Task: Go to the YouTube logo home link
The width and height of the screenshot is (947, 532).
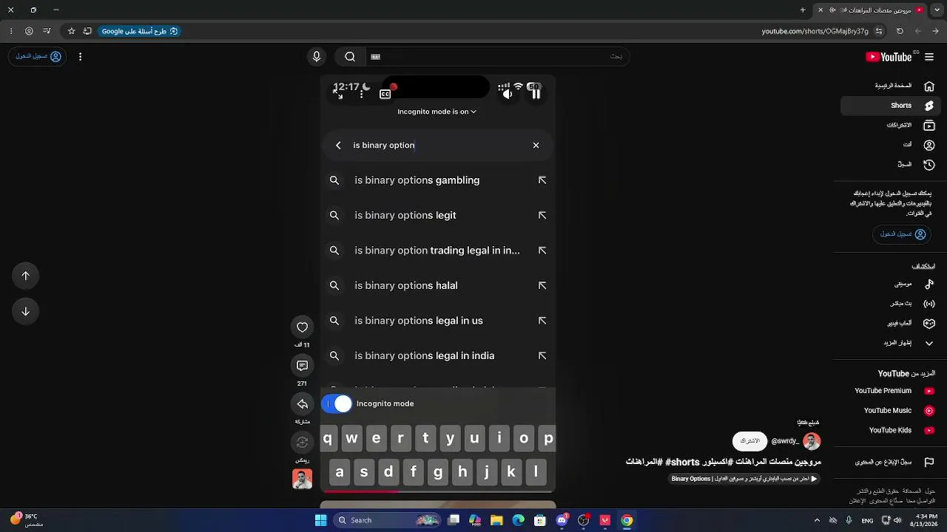Action: coord(889,57)
